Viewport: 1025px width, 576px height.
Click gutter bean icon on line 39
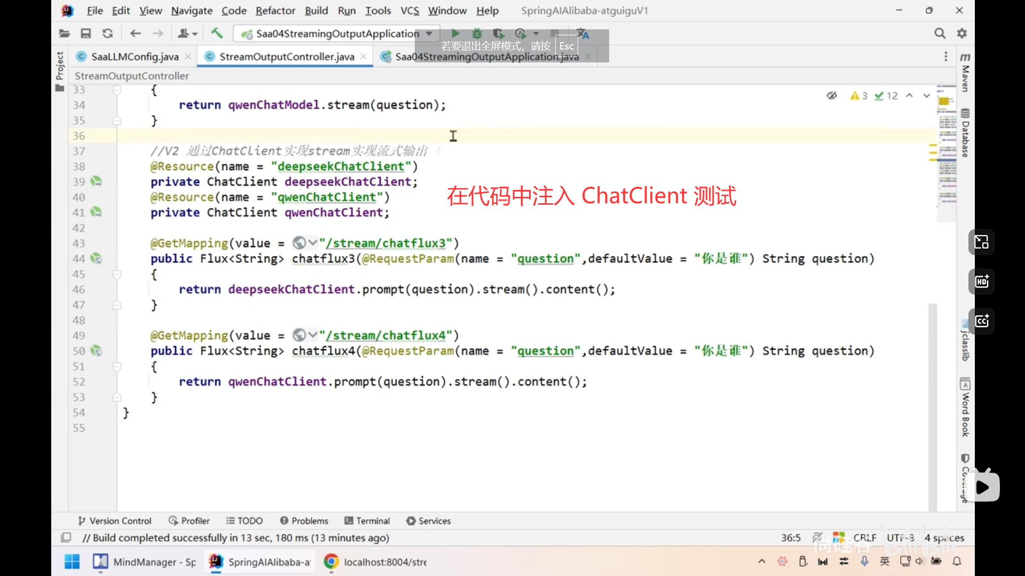tap(96, 181)
